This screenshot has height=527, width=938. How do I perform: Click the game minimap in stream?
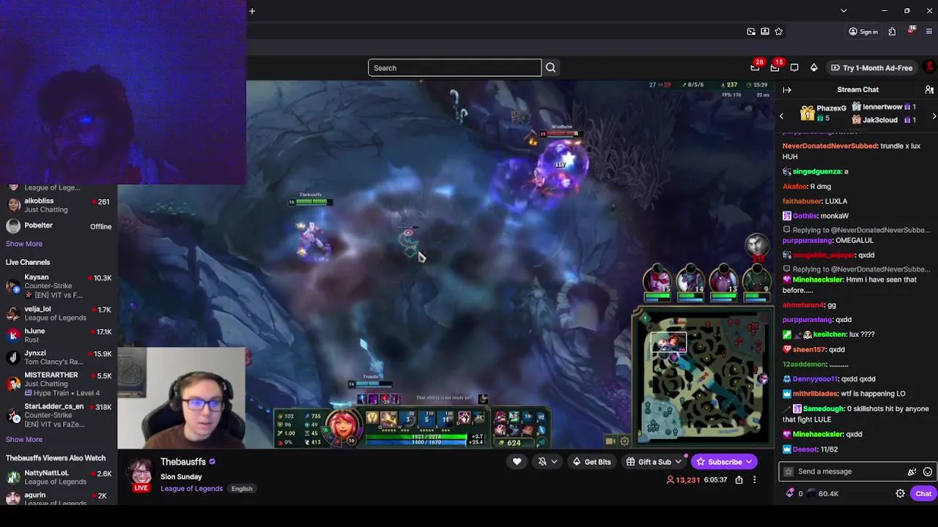click(703, 378)
